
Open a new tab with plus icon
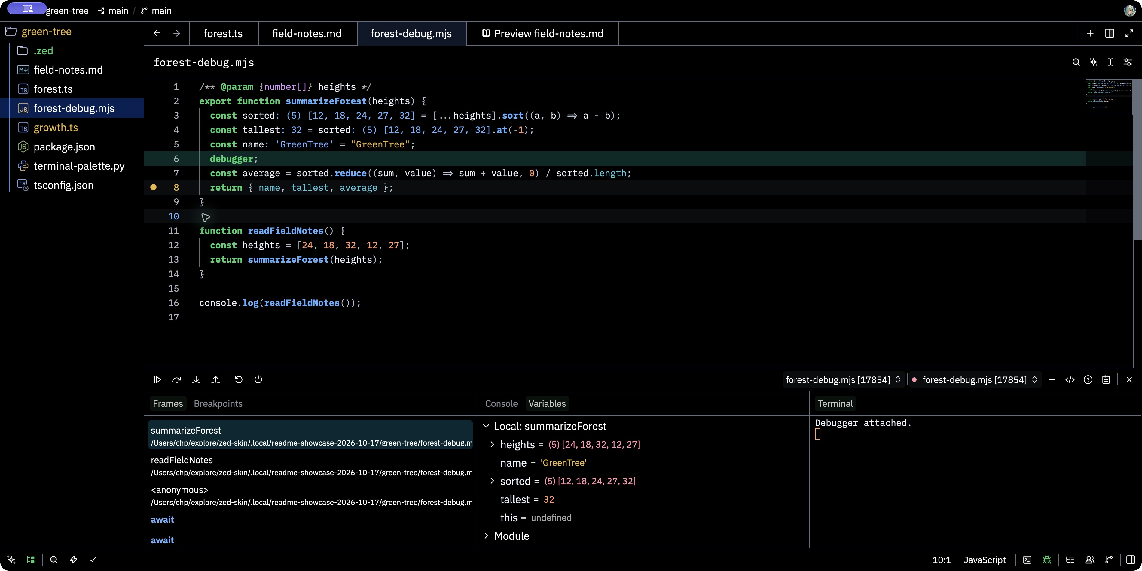pos(1090,33)
